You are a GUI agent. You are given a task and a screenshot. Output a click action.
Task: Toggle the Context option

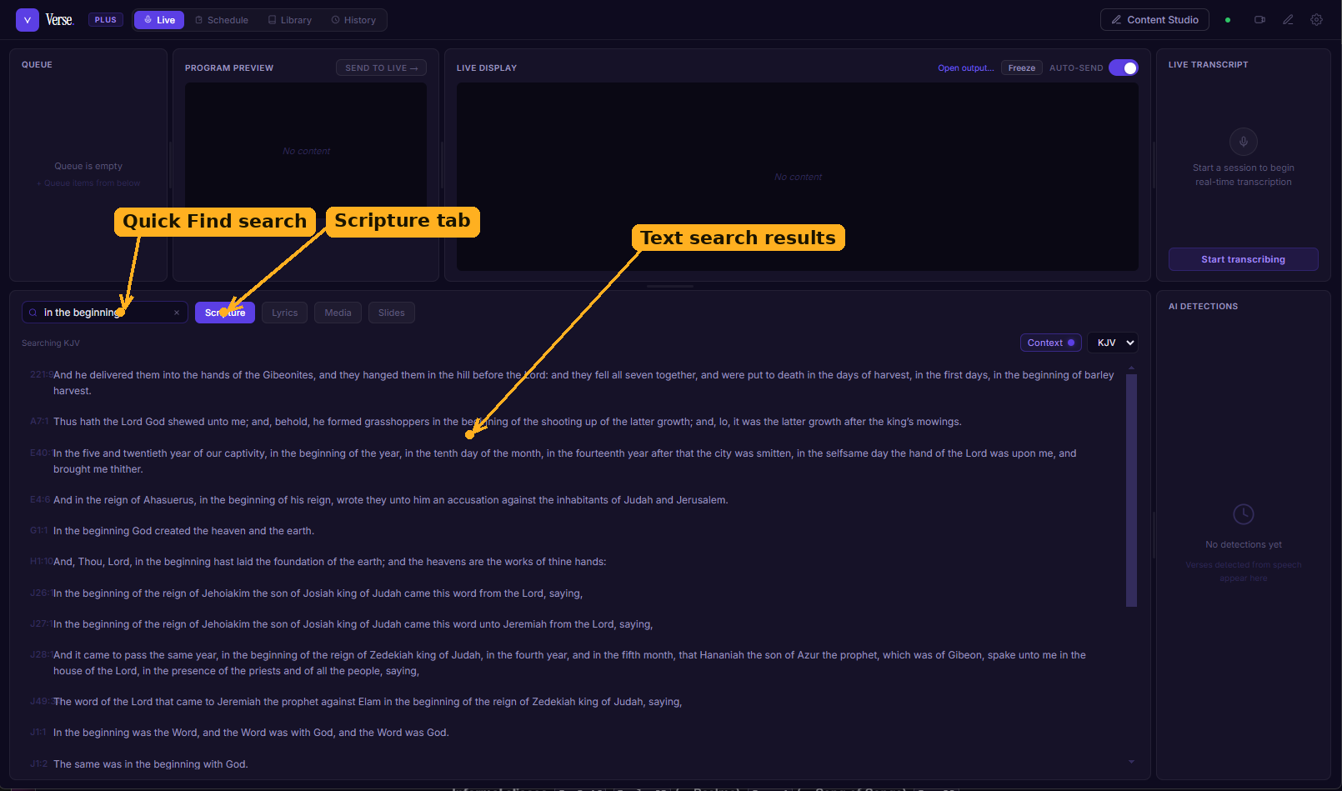pyautogui.click(x=1050, y=343)
